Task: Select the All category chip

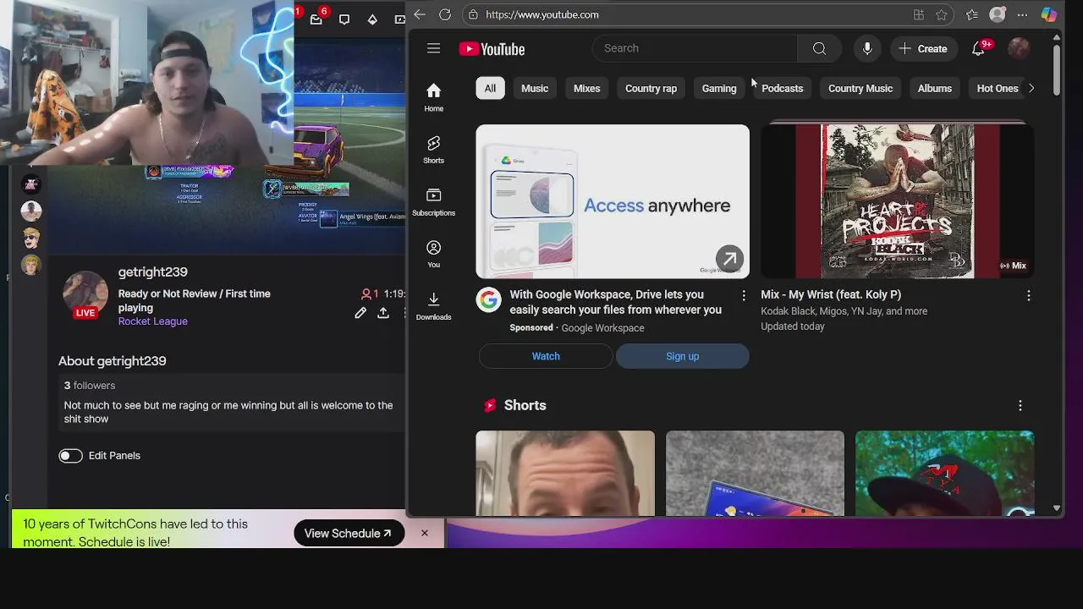Action: click(490, 88)
